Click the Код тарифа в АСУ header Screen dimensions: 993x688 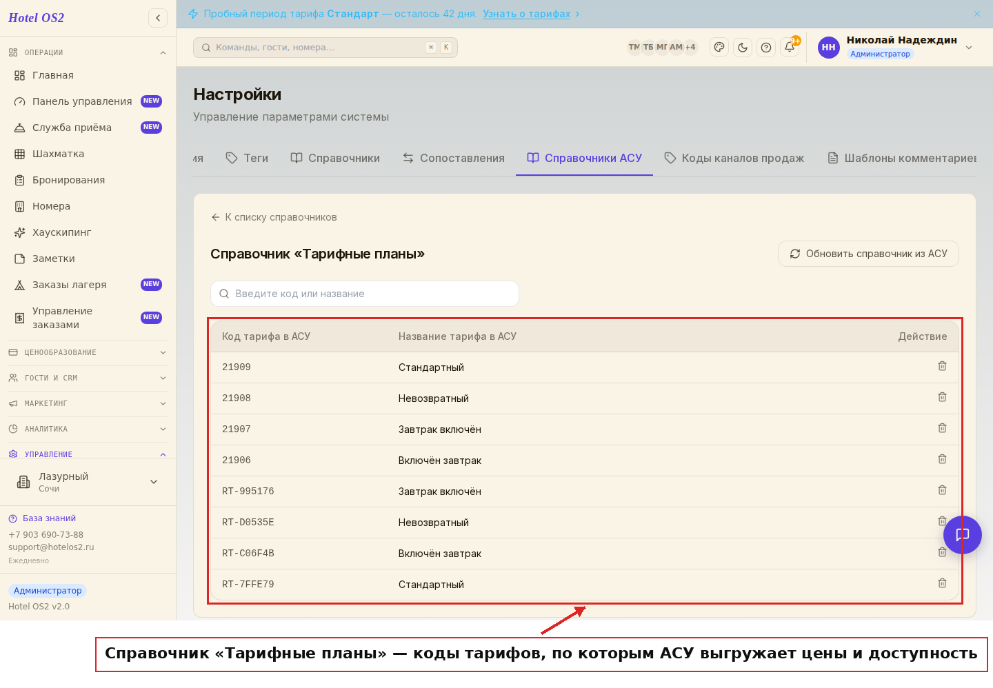(266, 336)
